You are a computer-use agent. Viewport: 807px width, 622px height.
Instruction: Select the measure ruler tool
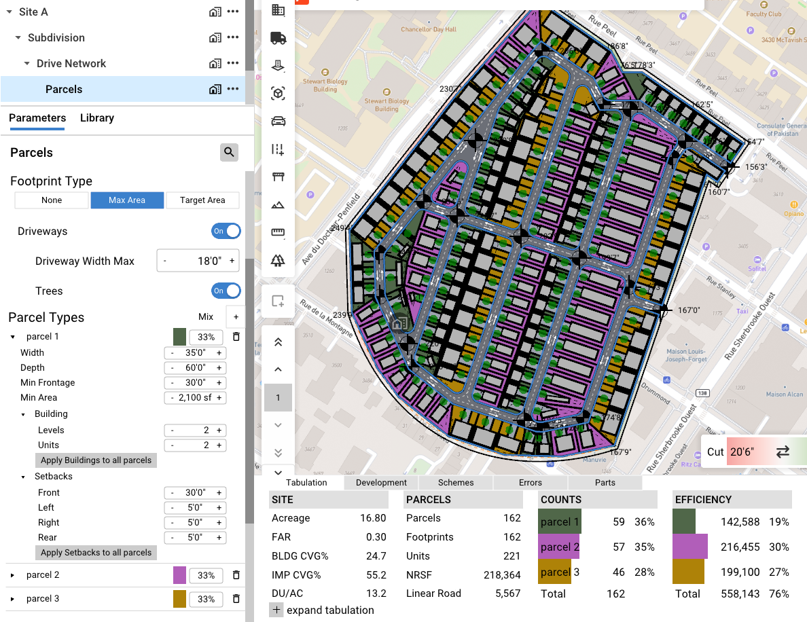pyautogui.click(x=278, y=232)
